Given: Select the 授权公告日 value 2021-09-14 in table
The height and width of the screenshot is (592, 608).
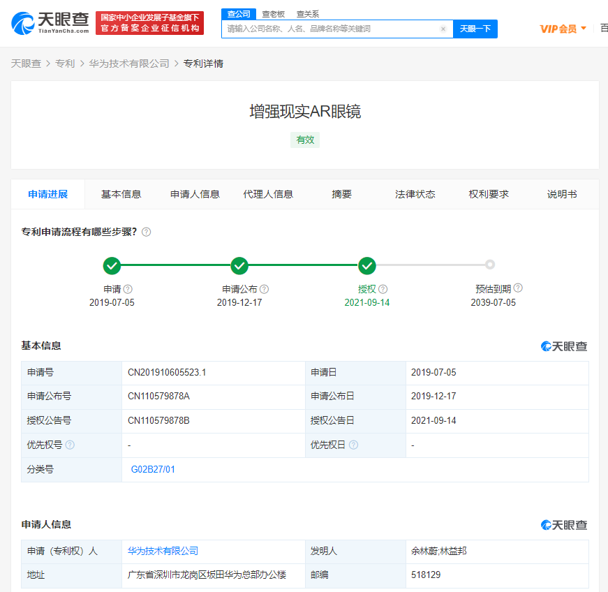Looking at the screenshot, I should 433,421.
